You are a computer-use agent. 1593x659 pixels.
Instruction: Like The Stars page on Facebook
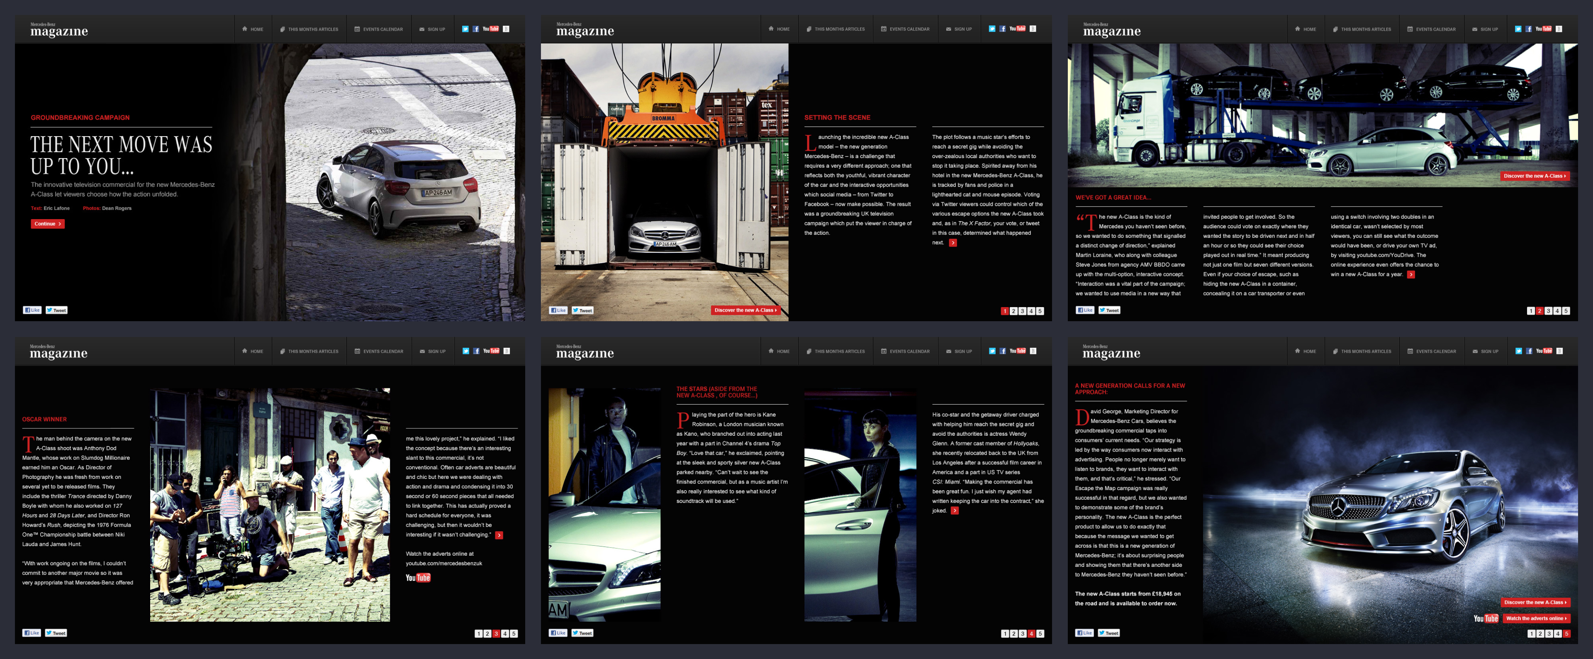click(558, 633)
